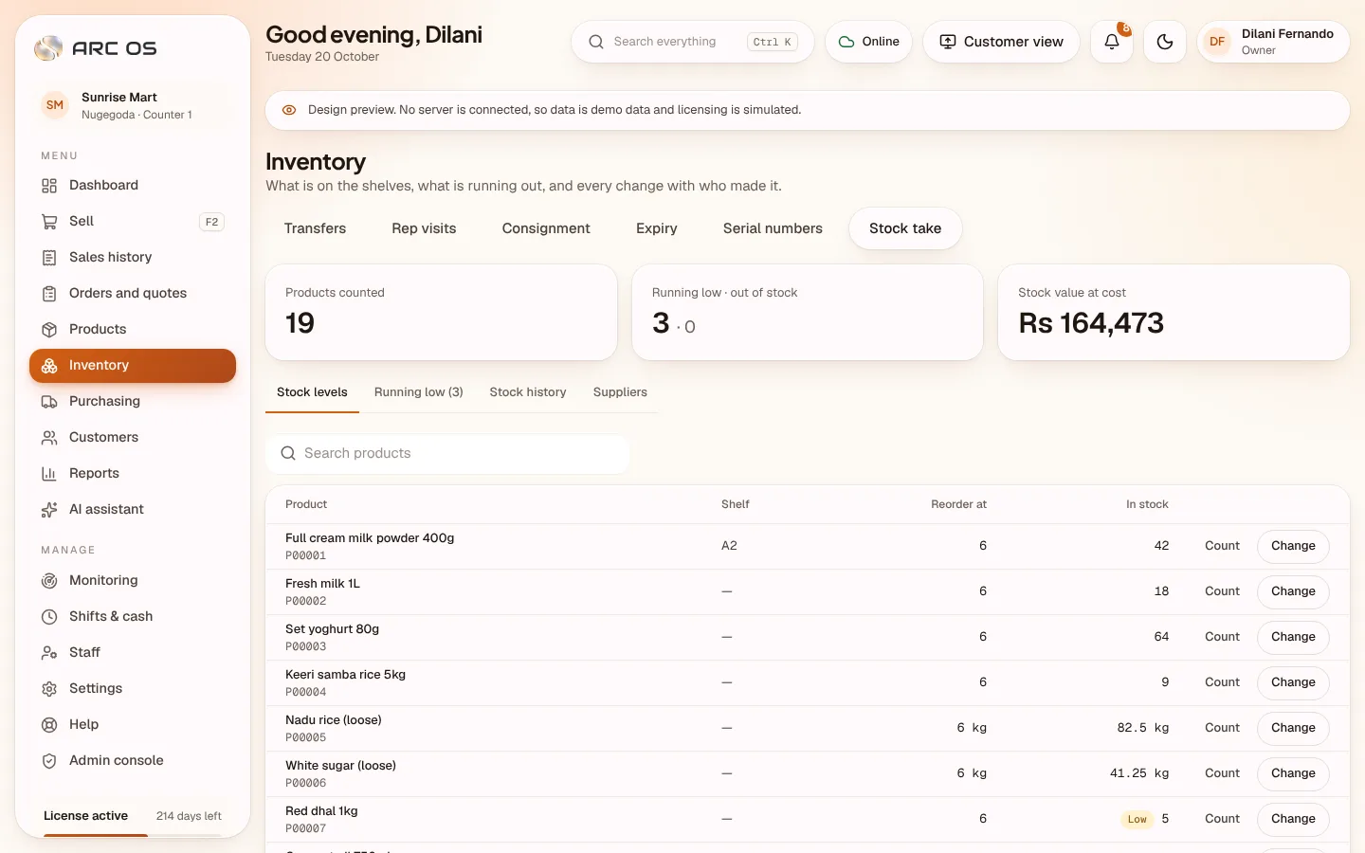Viewport: 1365px width, 853px height.
Task: Click the Staff icon
Action: coord(49,653)
